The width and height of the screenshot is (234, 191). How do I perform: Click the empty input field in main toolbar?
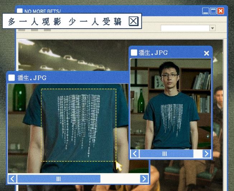pos(185,28)
